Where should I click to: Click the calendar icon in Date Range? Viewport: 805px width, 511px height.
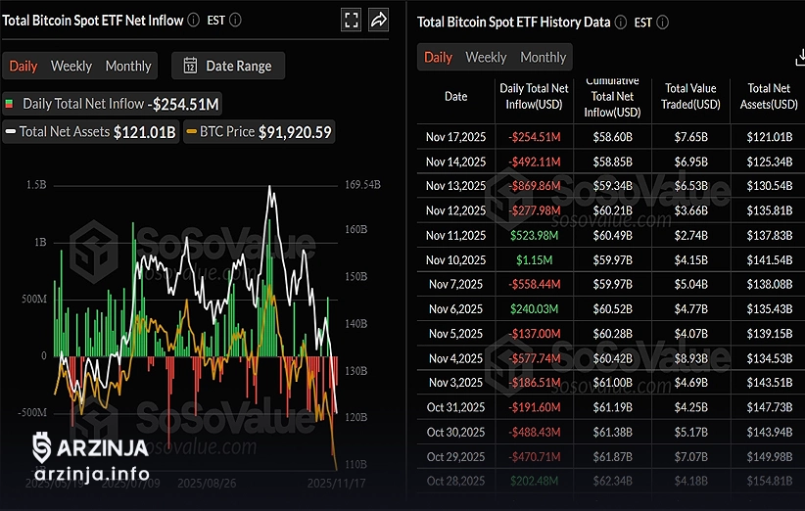coord(190,66)
